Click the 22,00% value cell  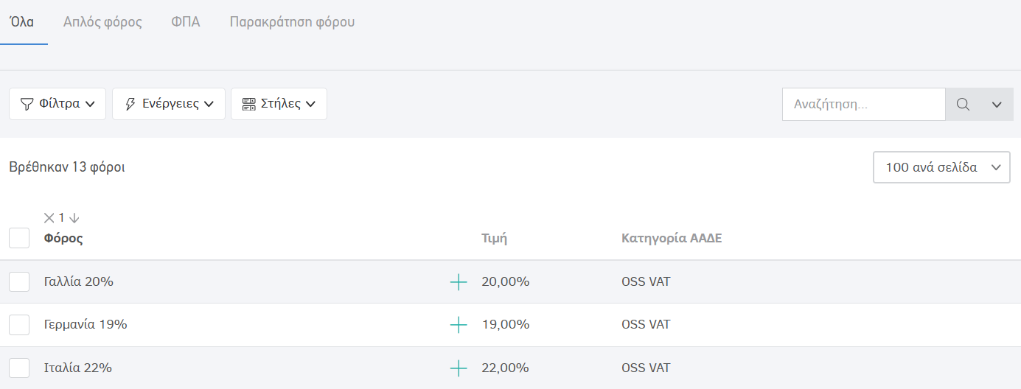(506, 368)
